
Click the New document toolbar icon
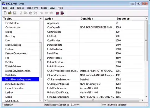click(x=5, y=13)
